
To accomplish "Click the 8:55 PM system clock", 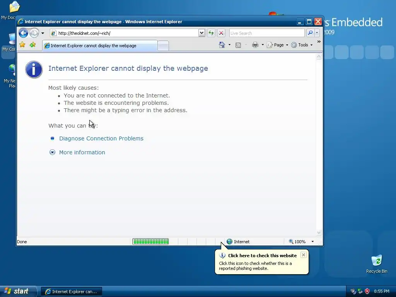I will point(382,291).
